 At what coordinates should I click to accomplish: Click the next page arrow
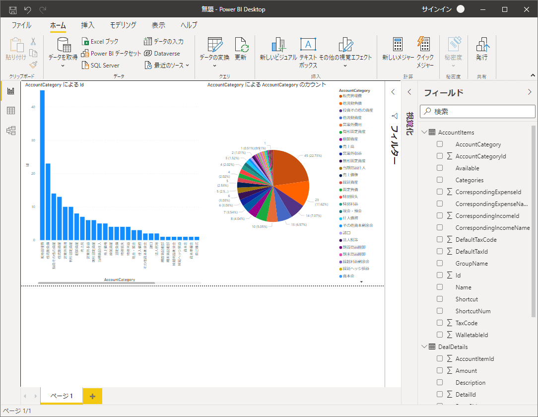[35, 396]
